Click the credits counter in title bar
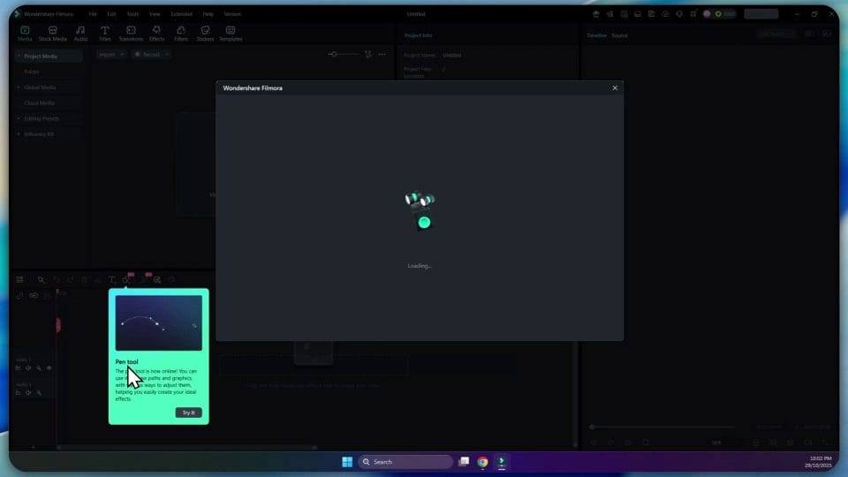 (726, 14)
